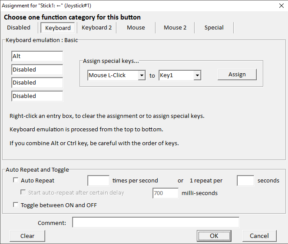The image size is (288, 244).
Task: Open the Special function tab
Action: point(214,28)
